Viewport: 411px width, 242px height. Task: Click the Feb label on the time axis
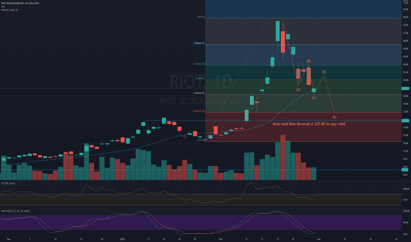tap(220, 239)
